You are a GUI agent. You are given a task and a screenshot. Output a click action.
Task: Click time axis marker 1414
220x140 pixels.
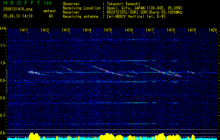click(x=87, y=30)
